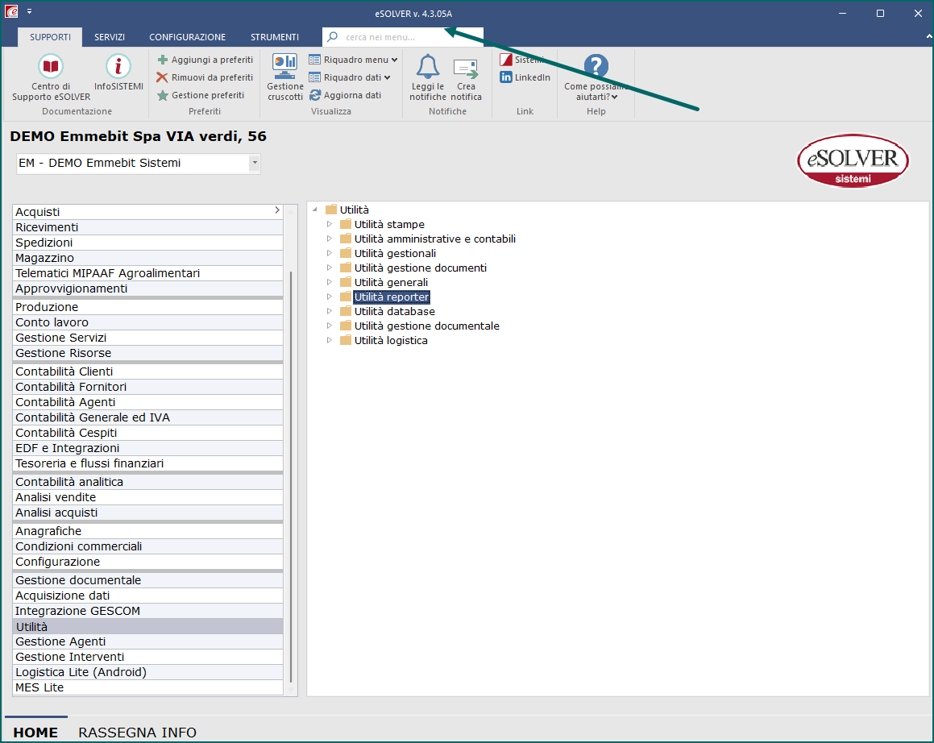Select Acquisti in module list
Screen dimensions: 934x743
[147, 212]
